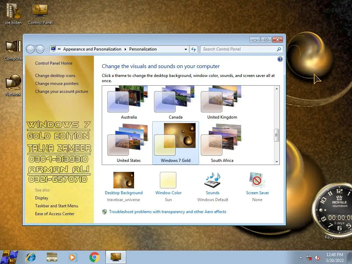352x264 pixels.
Task: Open Ease of Access Center link
Action: click(x=55, y=214)
